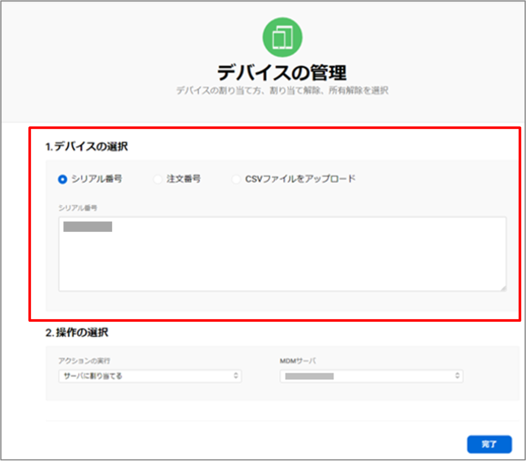Click the subtitle text below the page title
Viewport: 526px width, 464px height.
click(x=282, y=91)
